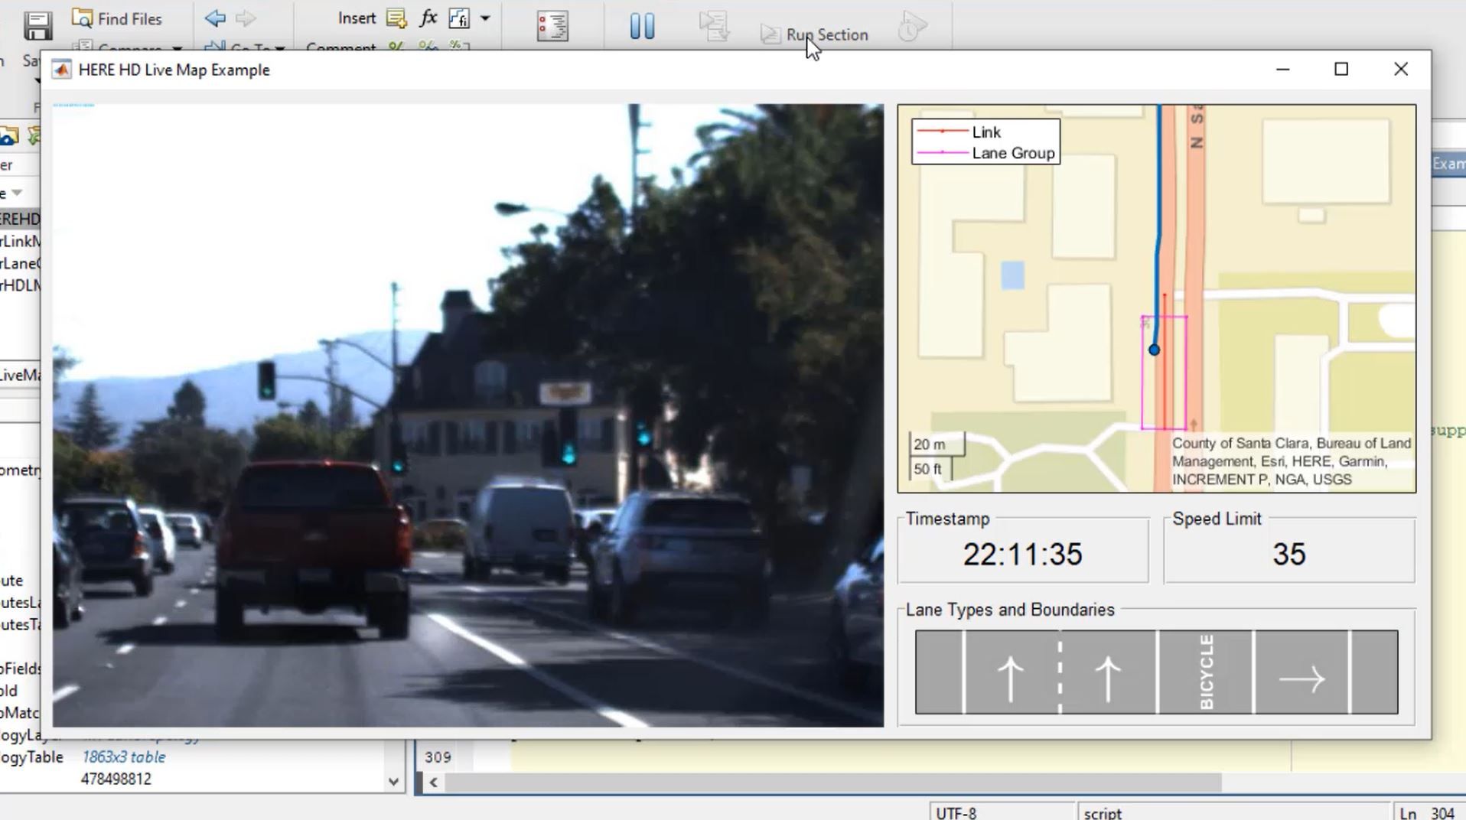This screenshot has height=820, width=1466.
Task: Click the BICYCLE lane in the lane diagram
Action: [x=1206, y=672]
